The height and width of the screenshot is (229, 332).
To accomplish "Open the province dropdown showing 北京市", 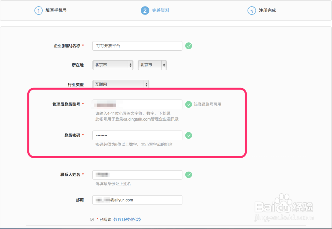I will [x=113, y=65].
